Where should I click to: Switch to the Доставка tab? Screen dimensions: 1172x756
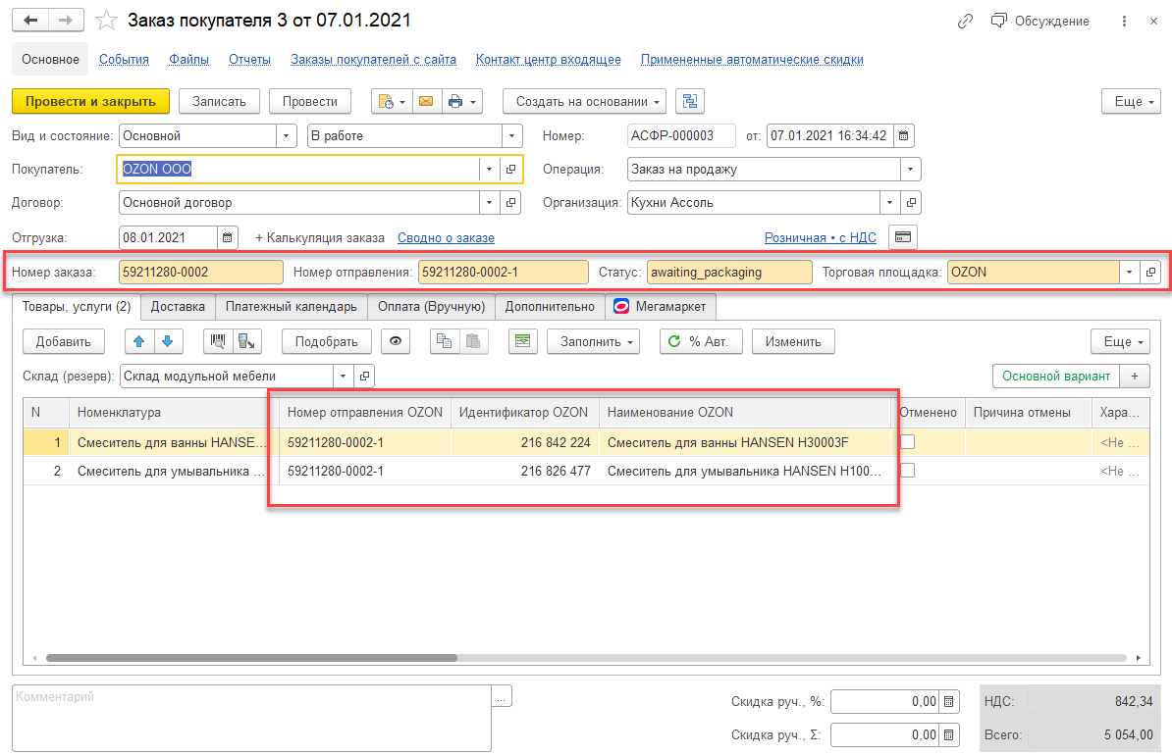coord(178,307)
